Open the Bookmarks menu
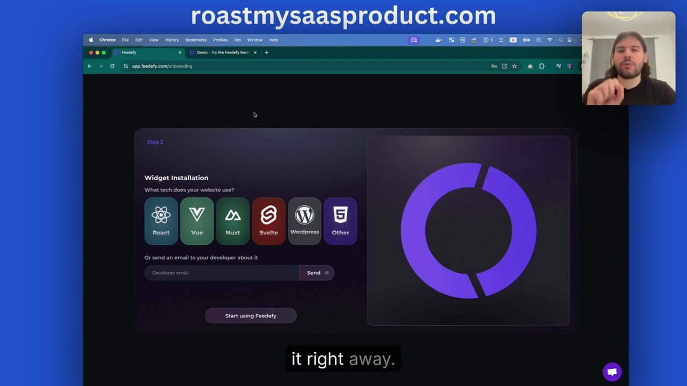The height and width of the screenshot is (386, 687). (x=196, y=40)
